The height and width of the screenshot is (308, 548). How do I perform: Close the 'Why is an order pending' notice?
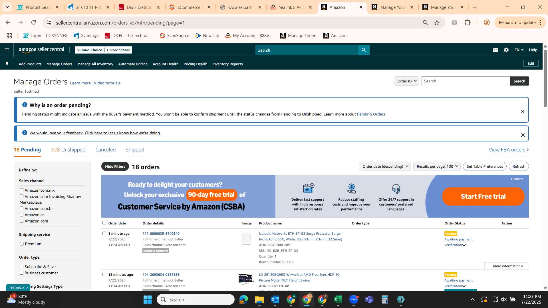(x=523, y=112)
